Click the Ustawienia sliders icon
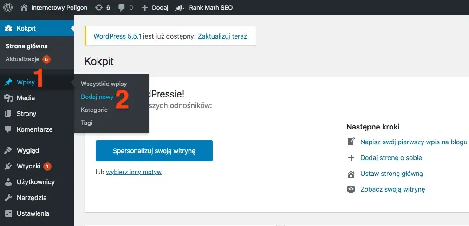Screen dimensions: 469x226 pos(8,213)
